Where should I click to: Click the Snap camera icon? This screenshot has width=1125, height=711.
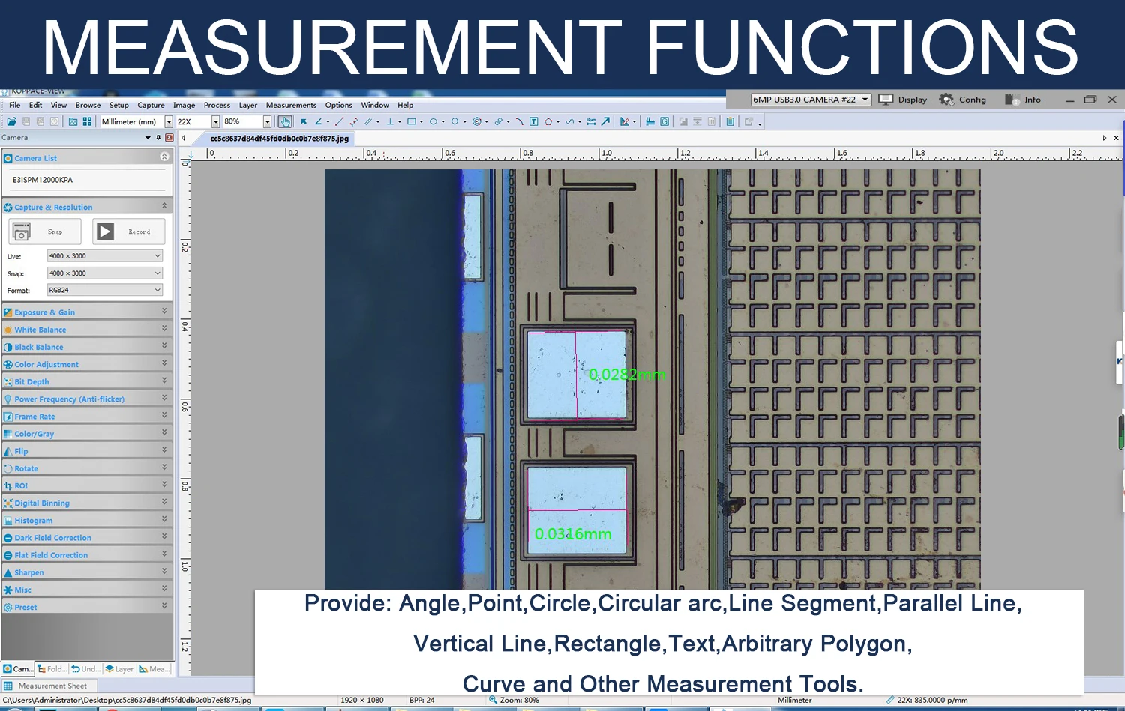click(x=22, y=232)
